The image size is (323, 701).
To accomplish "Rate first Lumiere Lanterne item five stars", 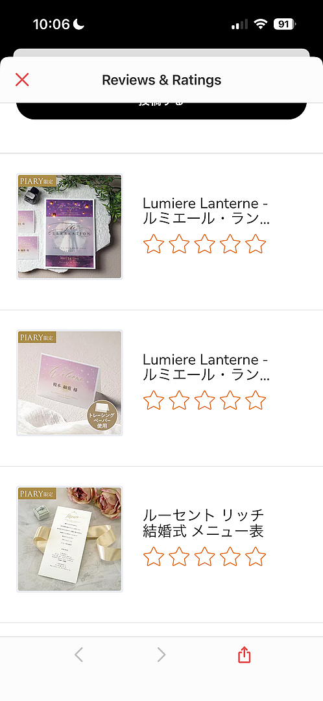I will click(x=256, y=244).
